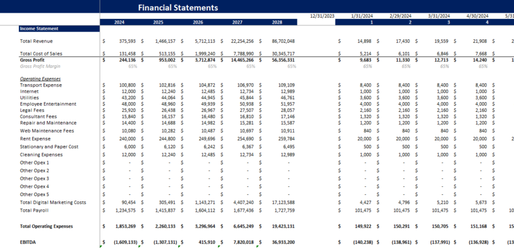Click the 149,922 monthly operating expenses value
Viewport: 514px width, 248px height.
363,226
